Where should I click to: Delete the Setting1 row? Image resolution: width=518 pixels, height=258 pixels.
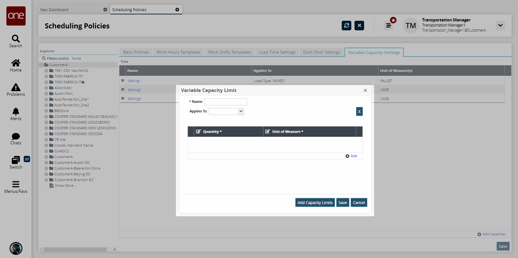coord(123,80)
